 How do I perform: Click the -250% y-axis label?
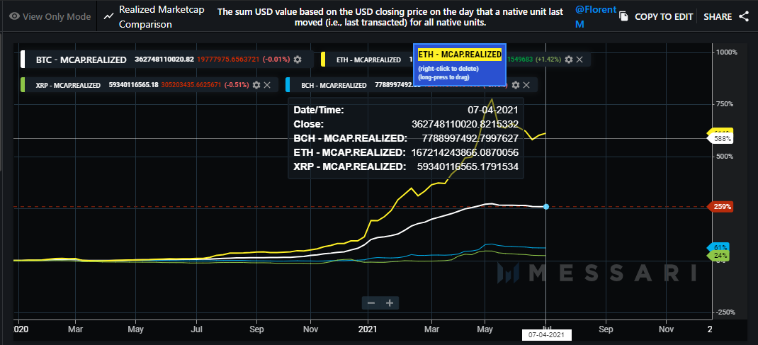pyautogui.click(x=727, y=312)
